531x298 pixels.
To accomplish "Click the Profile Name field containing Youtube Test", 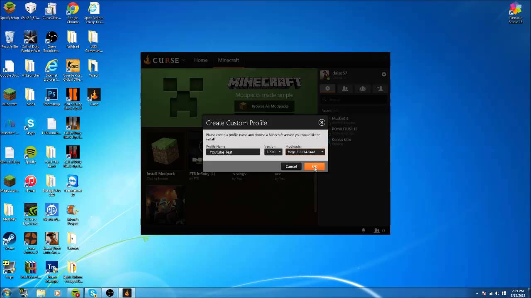I will click(x=233, y=152).
